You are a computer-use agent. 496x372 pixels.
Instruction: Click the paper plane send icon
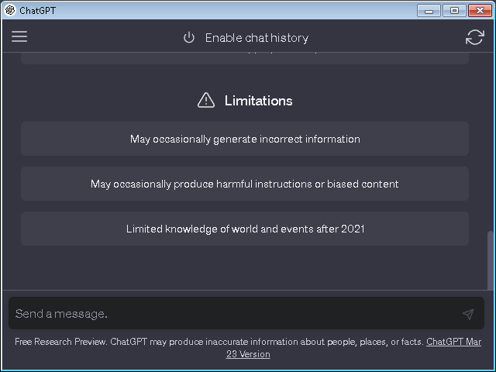(468, 314)
